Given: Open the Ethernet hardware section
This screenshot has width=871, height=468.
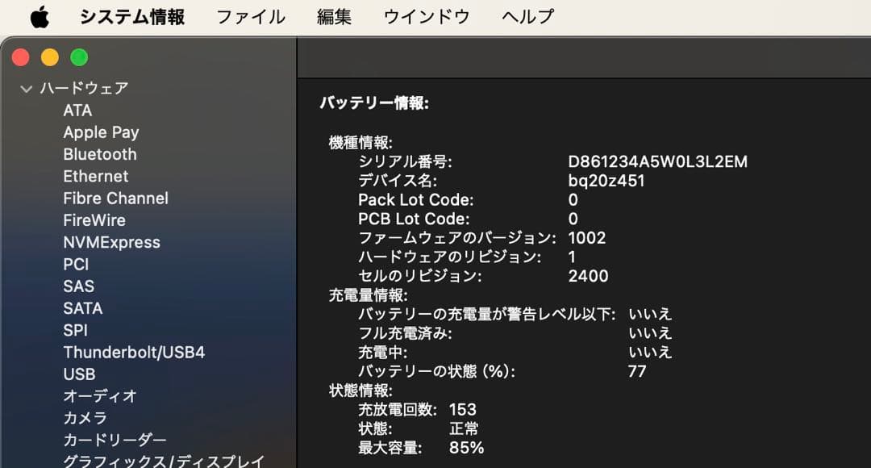Looking at the screenshot, I should click(96, 176).
